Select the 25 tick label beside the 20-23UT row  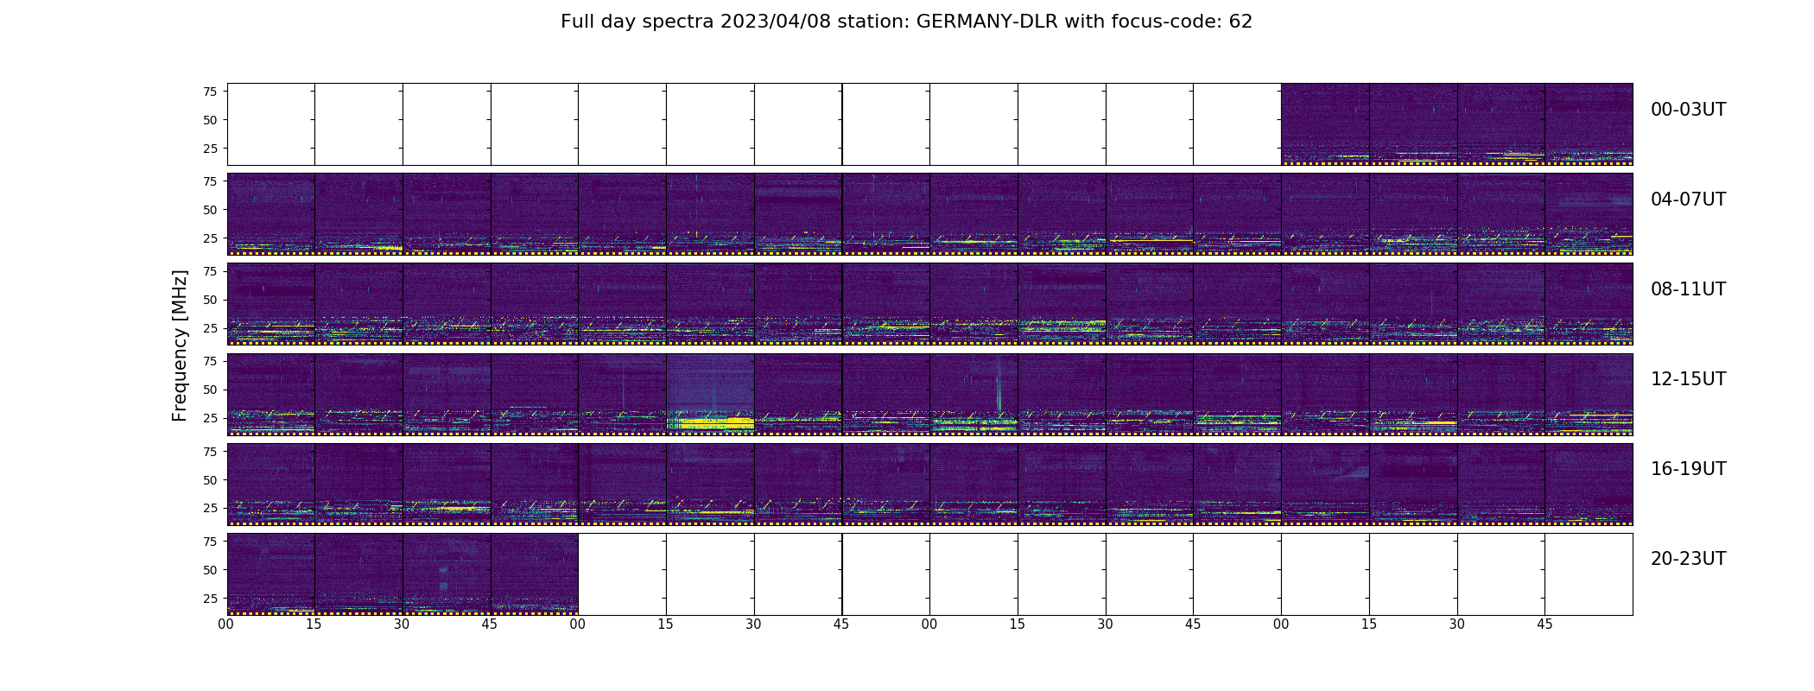click(210, 599)
